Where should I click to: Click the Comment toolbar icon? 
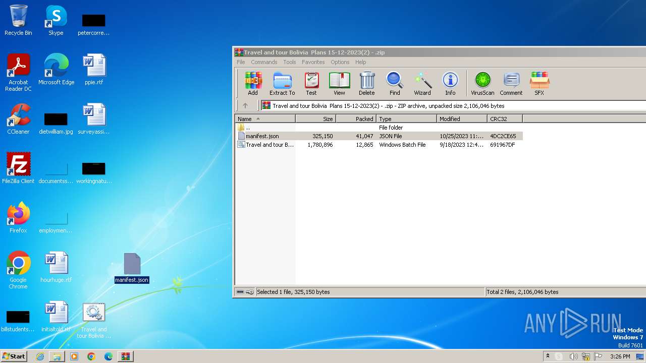pyautogui.click(x=511, y=84)
